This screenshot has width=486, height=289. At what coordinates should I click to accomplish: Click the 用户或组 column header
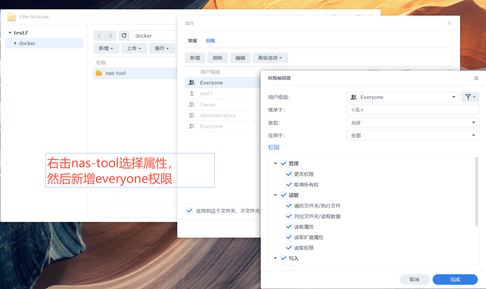click(x=210, y=72)
